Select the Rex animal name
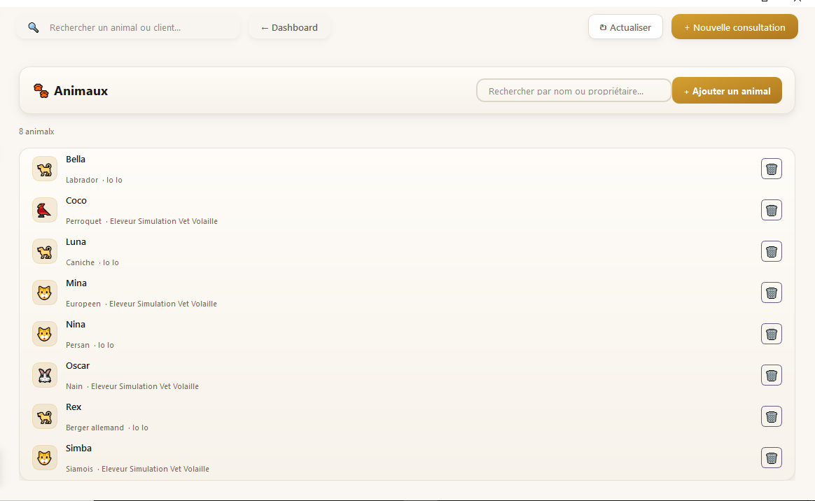815x501 pixels. [x=74, y=407]
